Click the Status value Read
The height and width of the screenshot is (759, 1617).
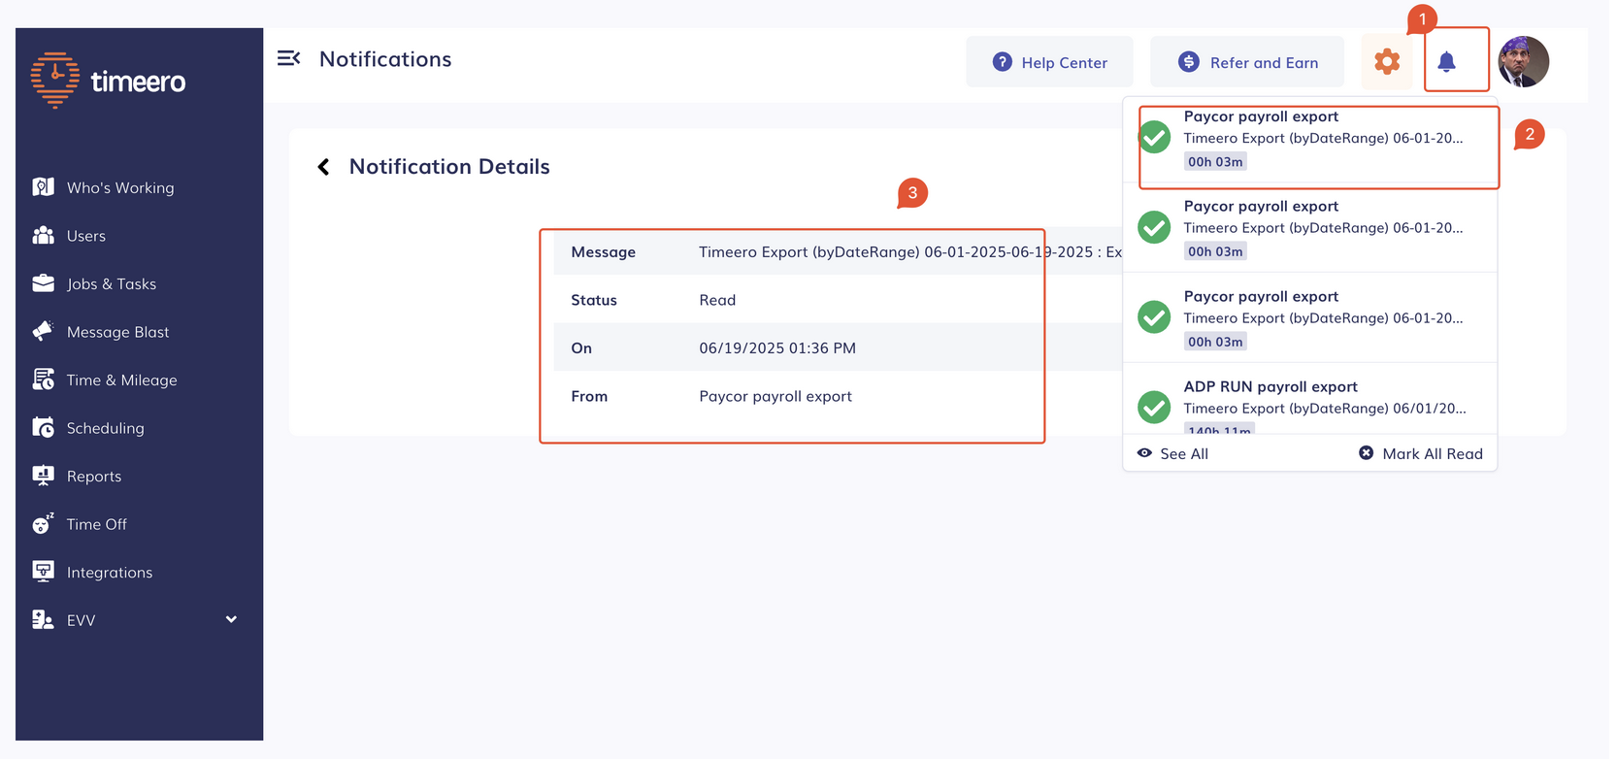717,300
